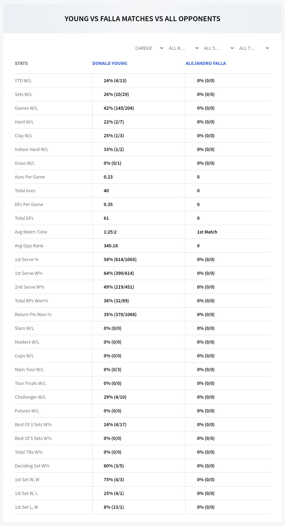The height and width of the screenshot is (526, 285).
Task: Click Young's Return Pts Won 35% (370/1068)
Action: click(x=120, y=314)
